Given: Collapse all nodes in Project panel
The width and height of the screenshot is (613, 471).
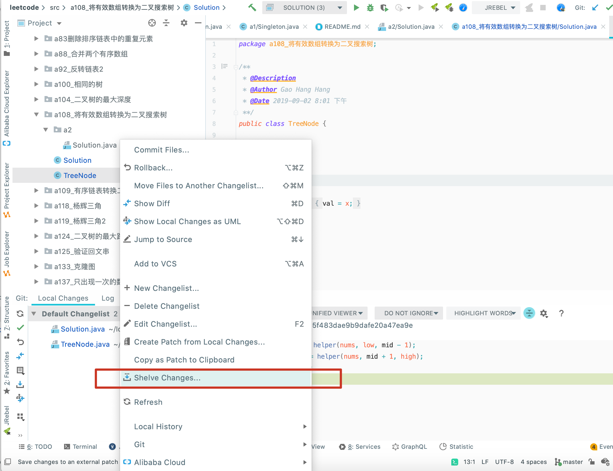Looking at the screenshot, I should tap(166, 23).
